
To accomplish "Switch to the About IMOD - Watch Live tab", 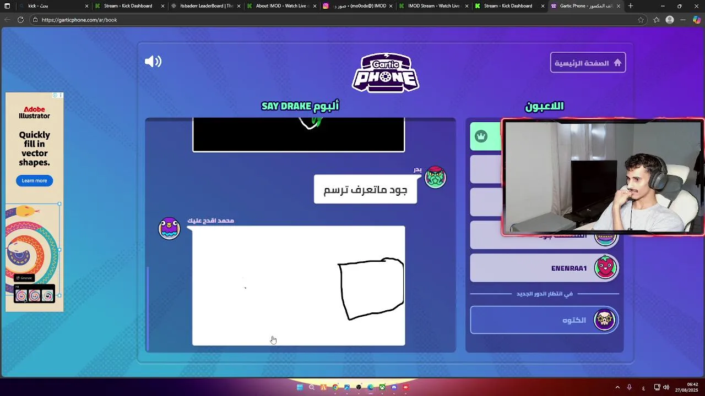I will [x=281, y=6].
